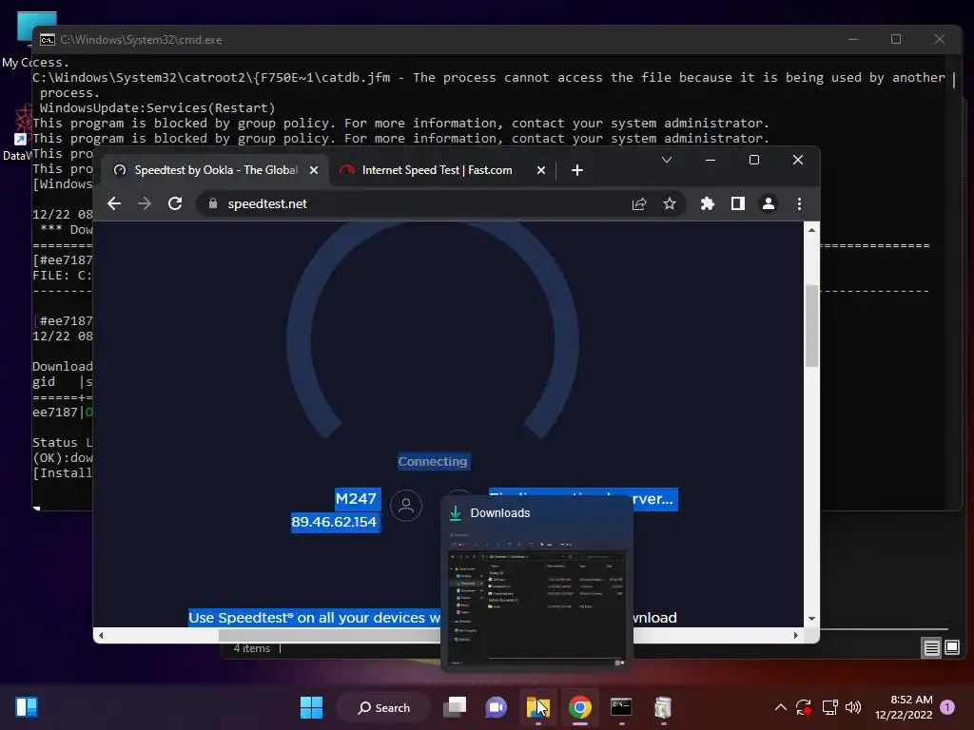Open the Chrome profile avatar

pyautogui.click(x=769, y=203)
